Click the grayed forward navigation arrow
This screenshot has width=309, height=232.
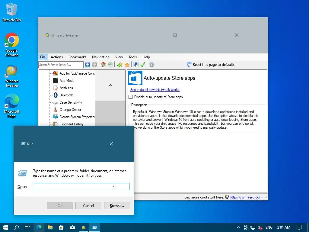[x=94, y=65]
